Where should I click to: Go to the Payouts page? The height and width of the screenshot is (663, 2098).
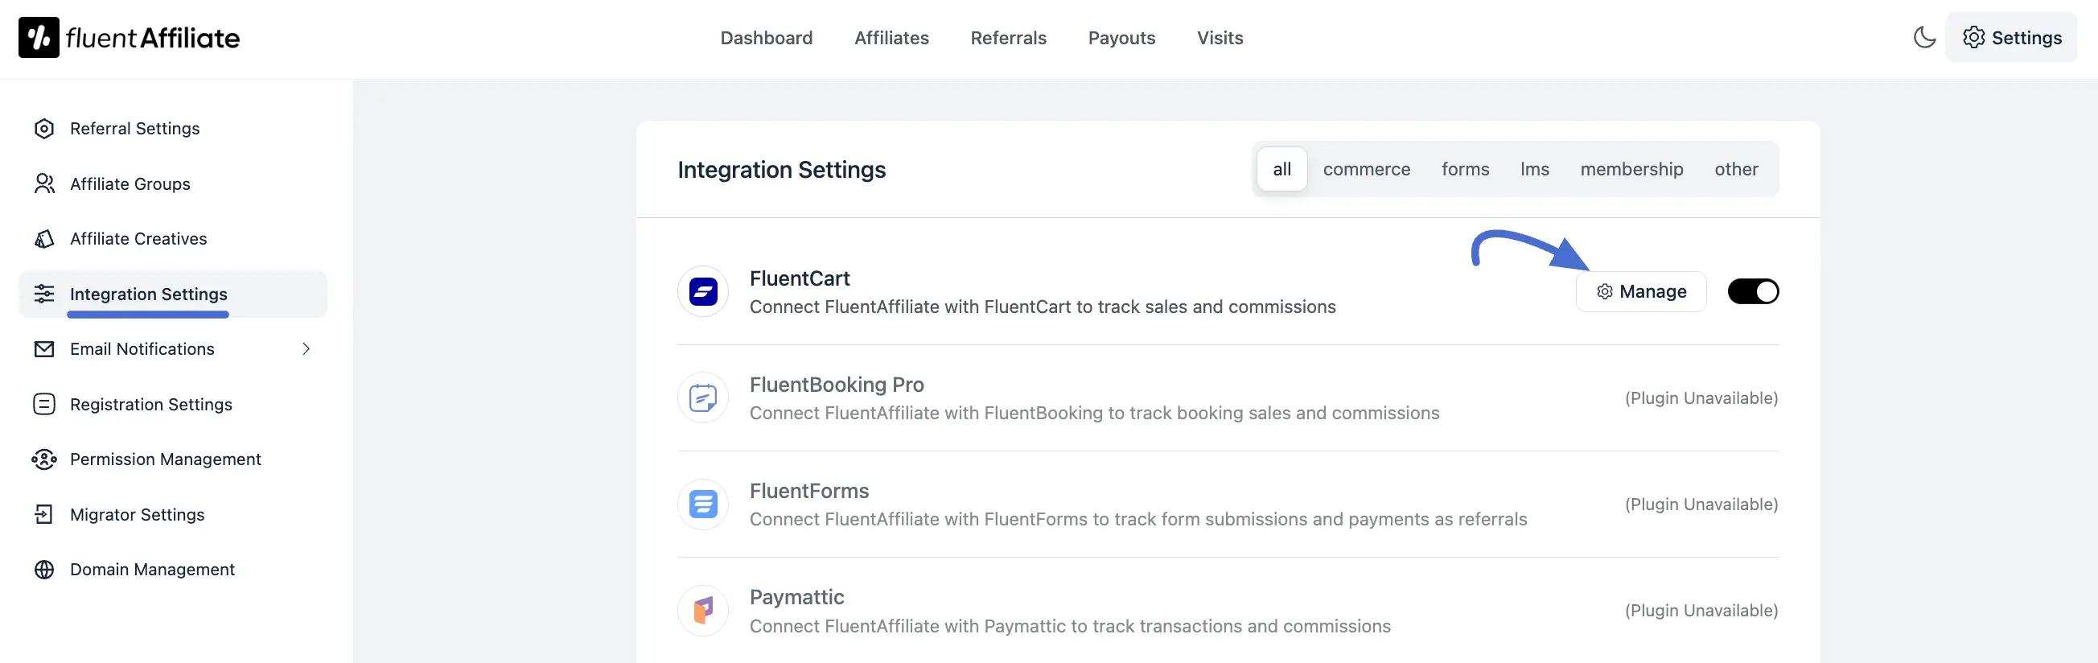point(1121,39)
